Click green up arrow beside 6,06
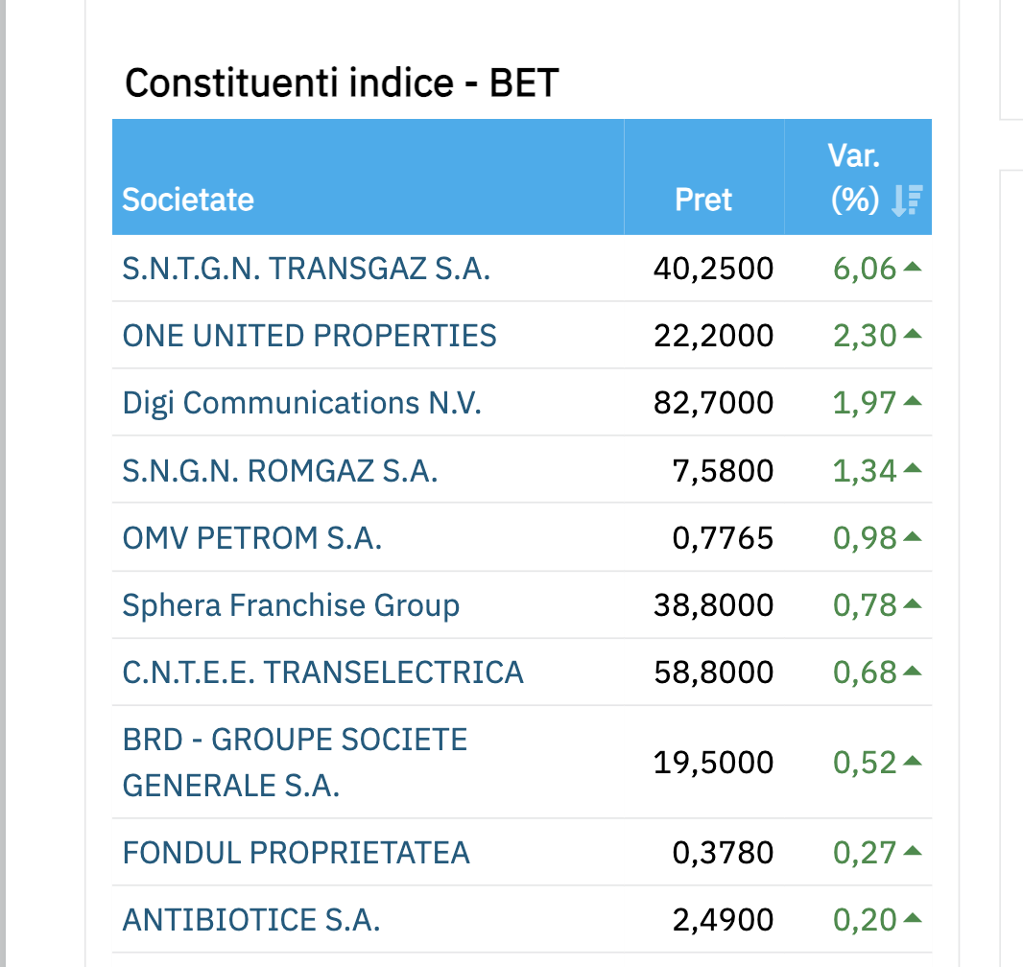 (x=913, y=269)
